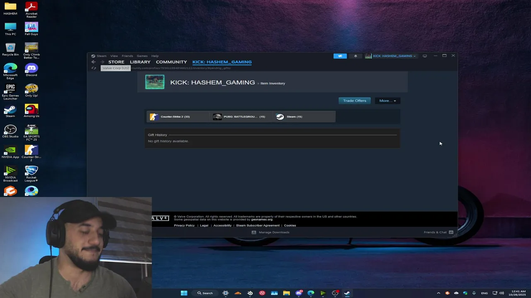This screenshot has width=531, height=298.
Task: Open Legal footer link
Action: click(x=204, y=226)
